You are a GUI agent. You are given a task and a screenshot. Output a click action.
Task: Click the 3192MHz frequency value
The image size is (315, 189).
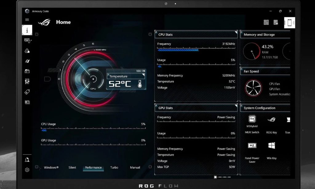tap(229, 44)
